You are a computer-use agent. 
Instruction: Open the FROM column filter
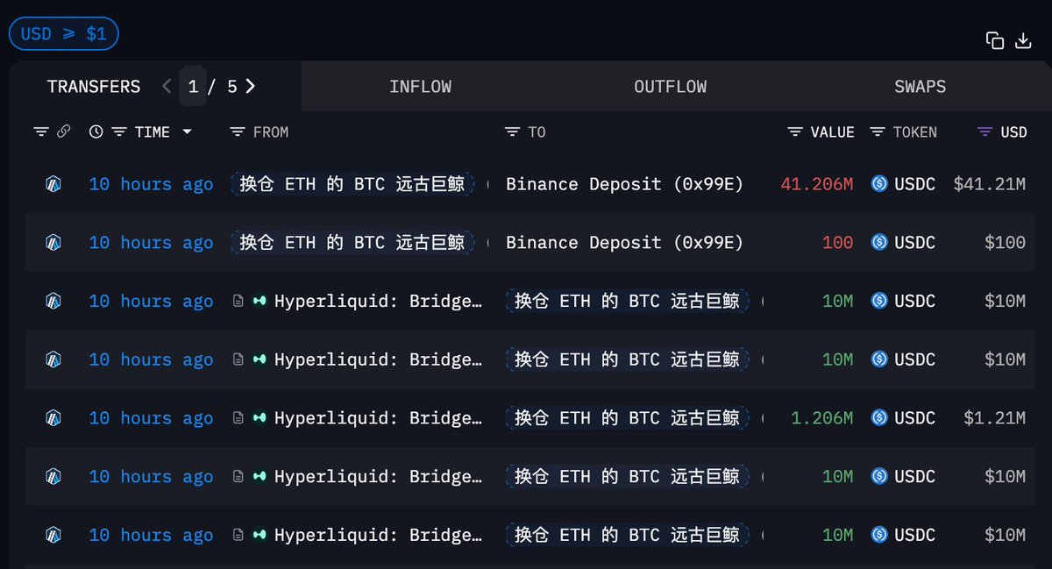(x=237, y=132)
